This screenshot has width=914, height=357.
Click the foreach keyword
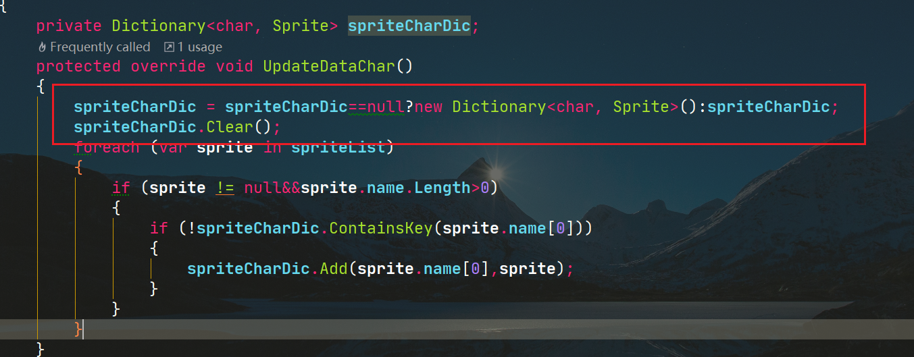tap(107, 147)
